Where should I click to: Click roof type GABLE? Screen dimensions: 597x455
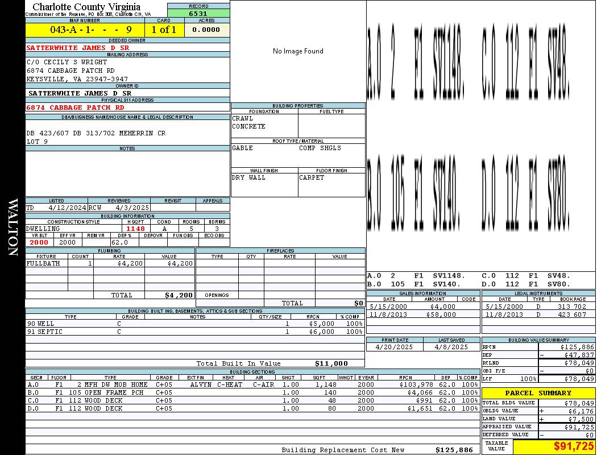[242, 148]
